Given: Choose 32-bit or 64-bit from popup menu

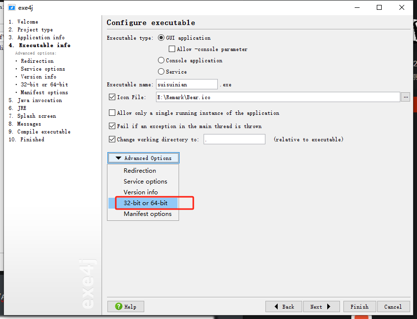Looking at the screenshot, I should tap(145, 203).
